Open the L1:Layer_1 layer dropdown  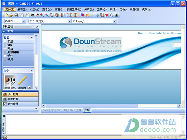tap(115, 21)
